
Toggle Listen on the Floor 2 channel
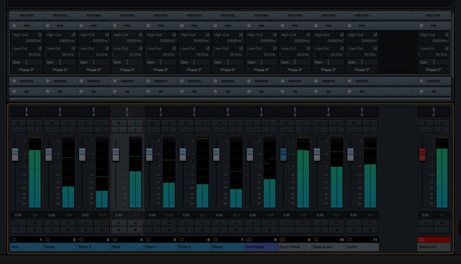coord(186,130)
